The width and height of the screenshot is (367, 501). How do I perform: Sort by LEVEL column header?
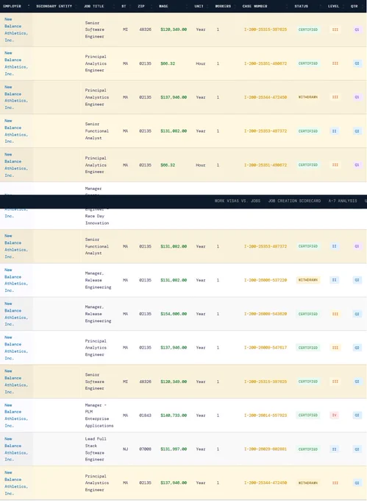click(x=333, y=6)
